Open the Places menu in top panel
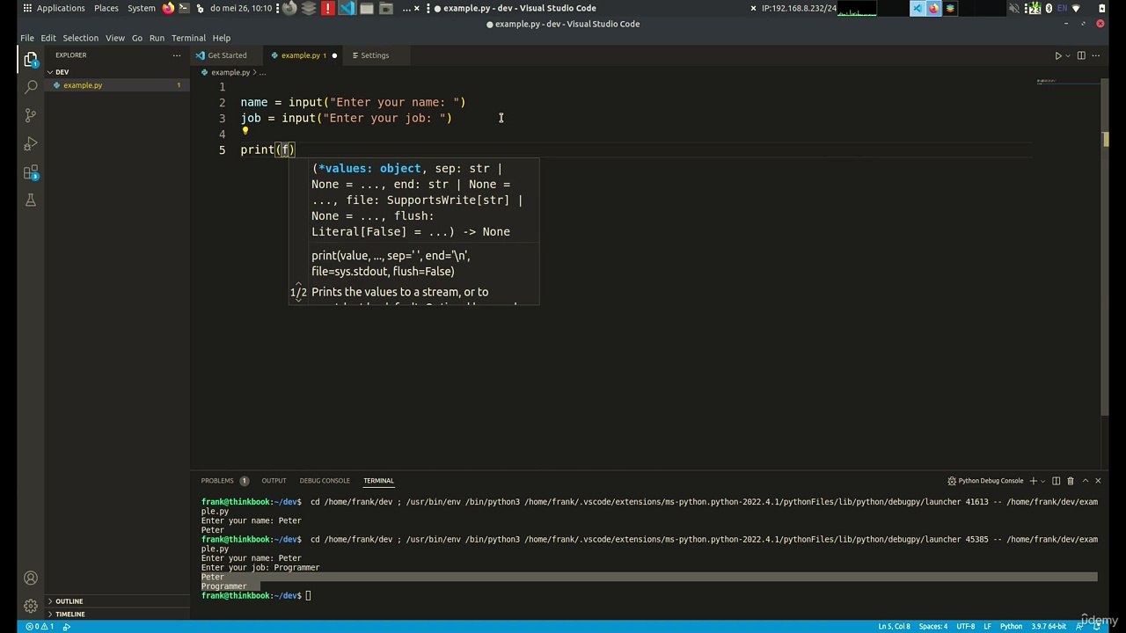The image size is (1126, 633). (106, 8)
